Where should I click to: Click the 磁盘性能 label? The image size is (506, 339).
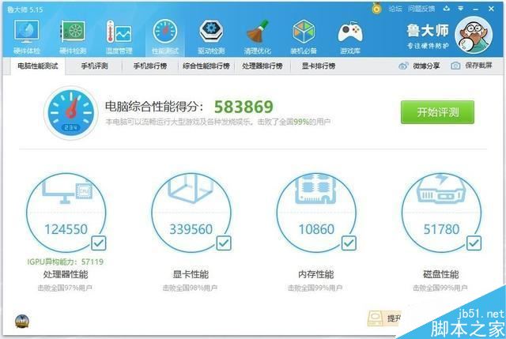click(441, 274)
